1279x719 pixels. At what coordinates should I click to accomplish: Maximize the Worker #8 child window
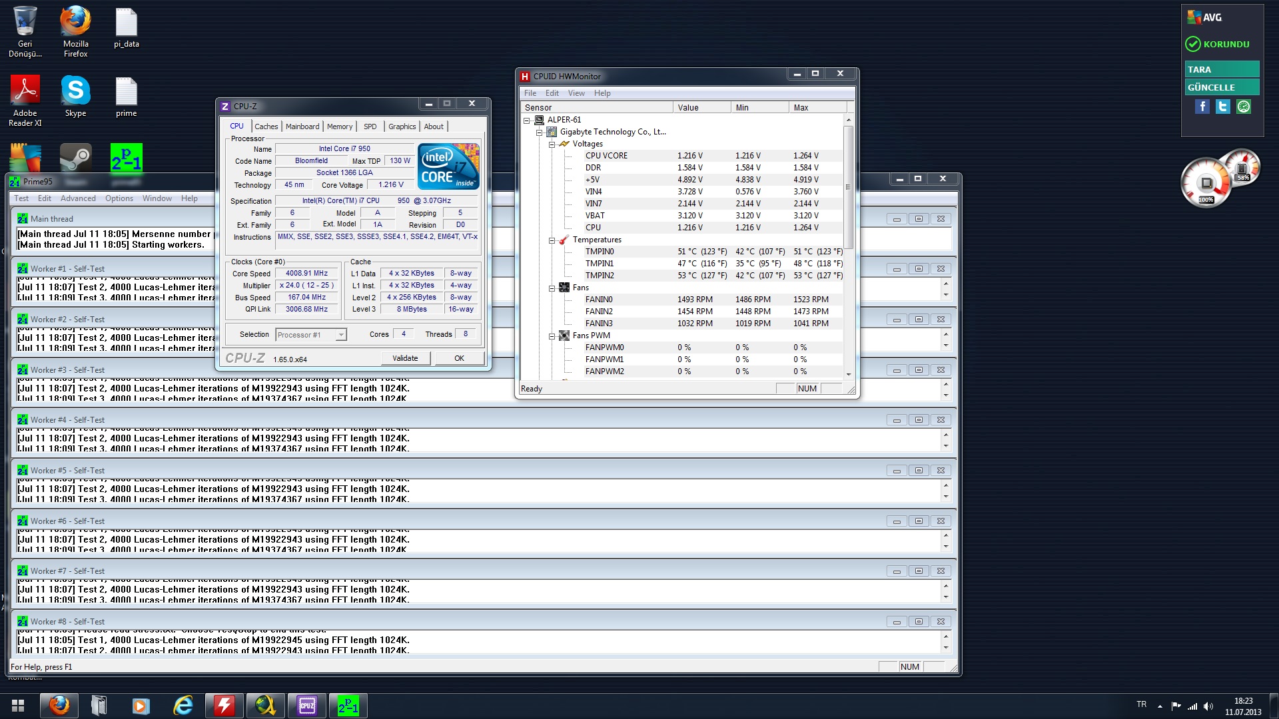coord(919,622)
